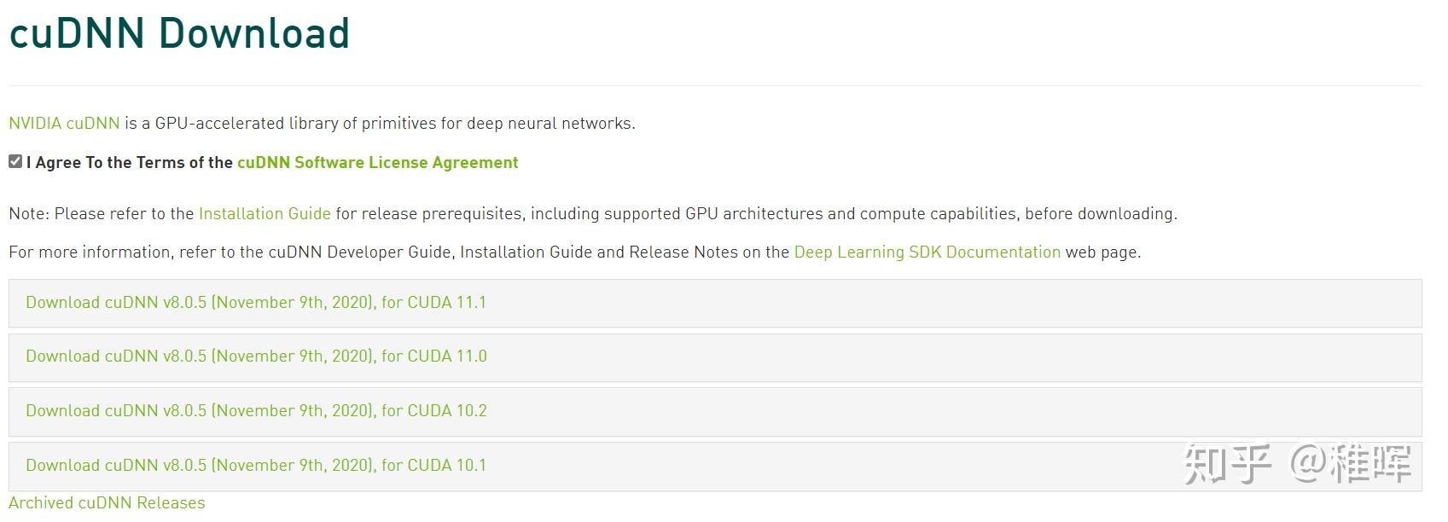
Task: Open Deep Learning SDK Documentation link
Action: [x=927, y=252]
